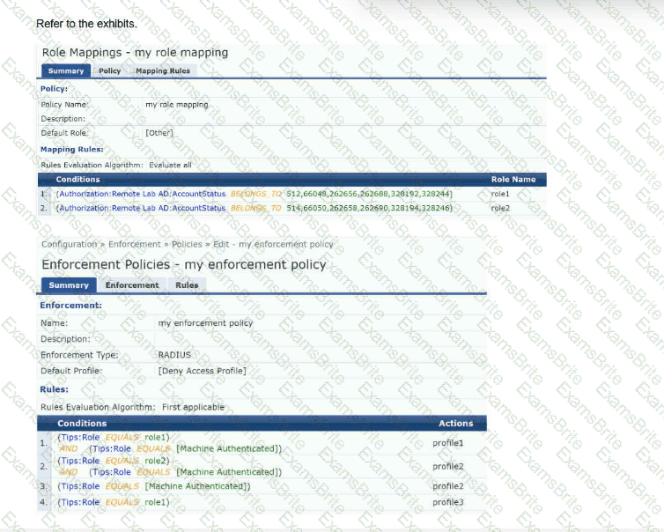Open the Mapping Rules tab
The width and height of the screenshot is (664, 532).
click(x=163, y=70)
